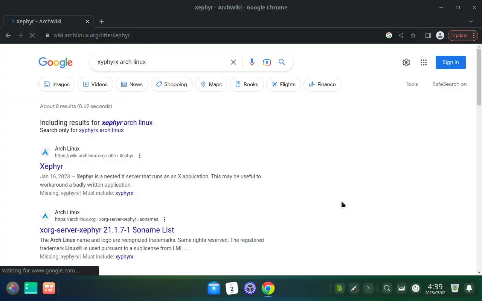Open the taskbar search magnifier

tap(387, 288)
